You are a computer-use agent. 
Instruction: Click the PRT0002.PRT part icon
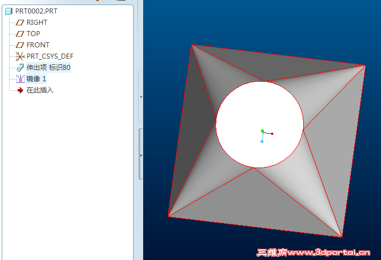9,11
